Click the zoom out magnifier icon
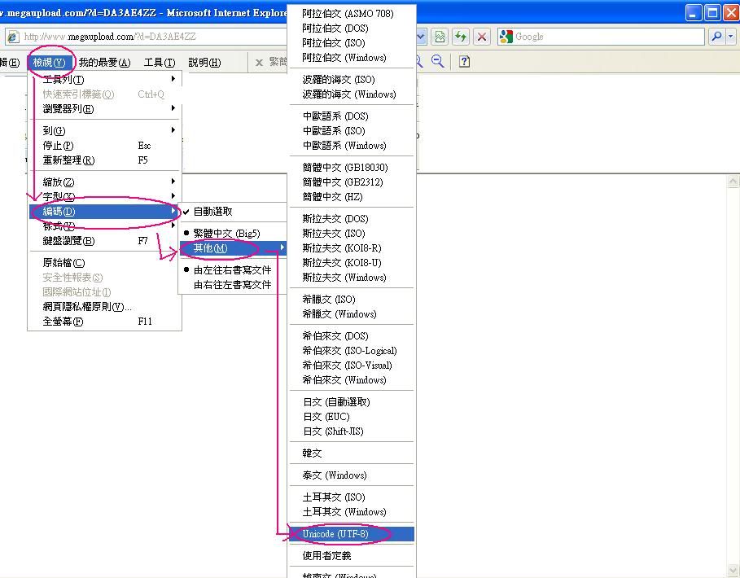The height and width of the screenshot is (578, 740). click(437, 61)
